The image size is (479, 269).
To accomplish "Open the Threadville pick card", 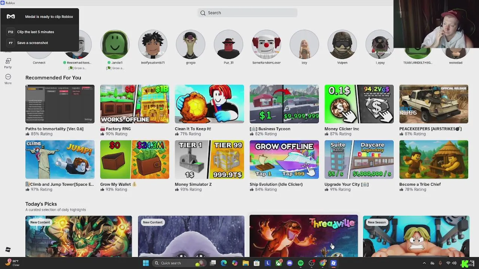I will [x=303, y=236].
